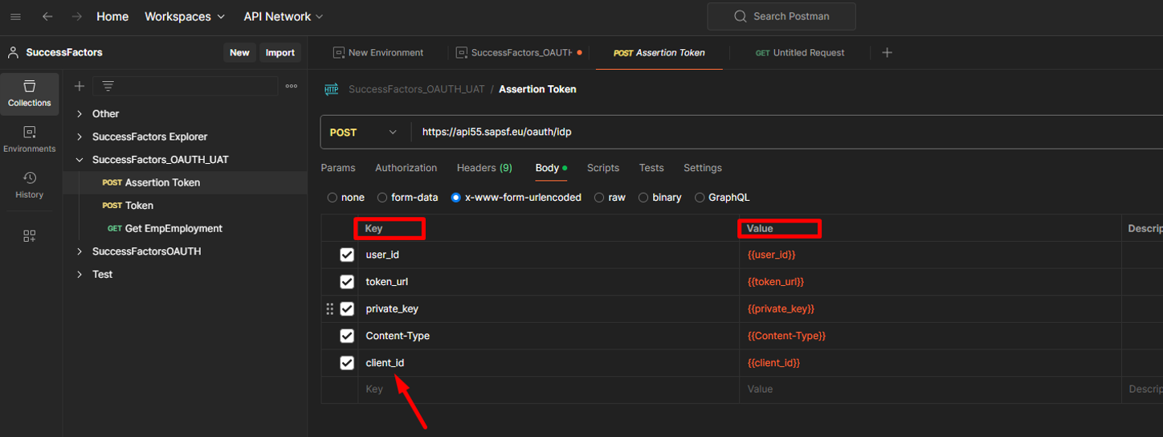
Task: Open the Tests tab
Action: point(651,168)
